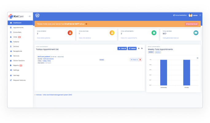Viewport: 210px width, 123px height.
Task: Click the Doctor Sessions calendar icon
Action: [x=11, y=61]
